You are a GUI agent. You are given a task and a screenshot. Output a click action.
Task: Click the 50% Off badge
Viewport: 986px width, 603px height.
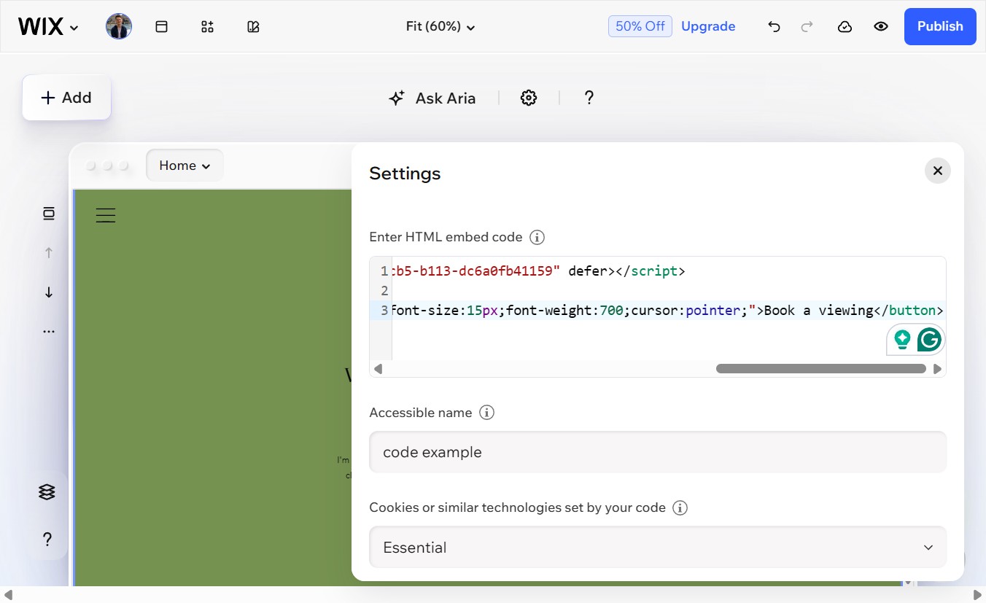point(640,26)
